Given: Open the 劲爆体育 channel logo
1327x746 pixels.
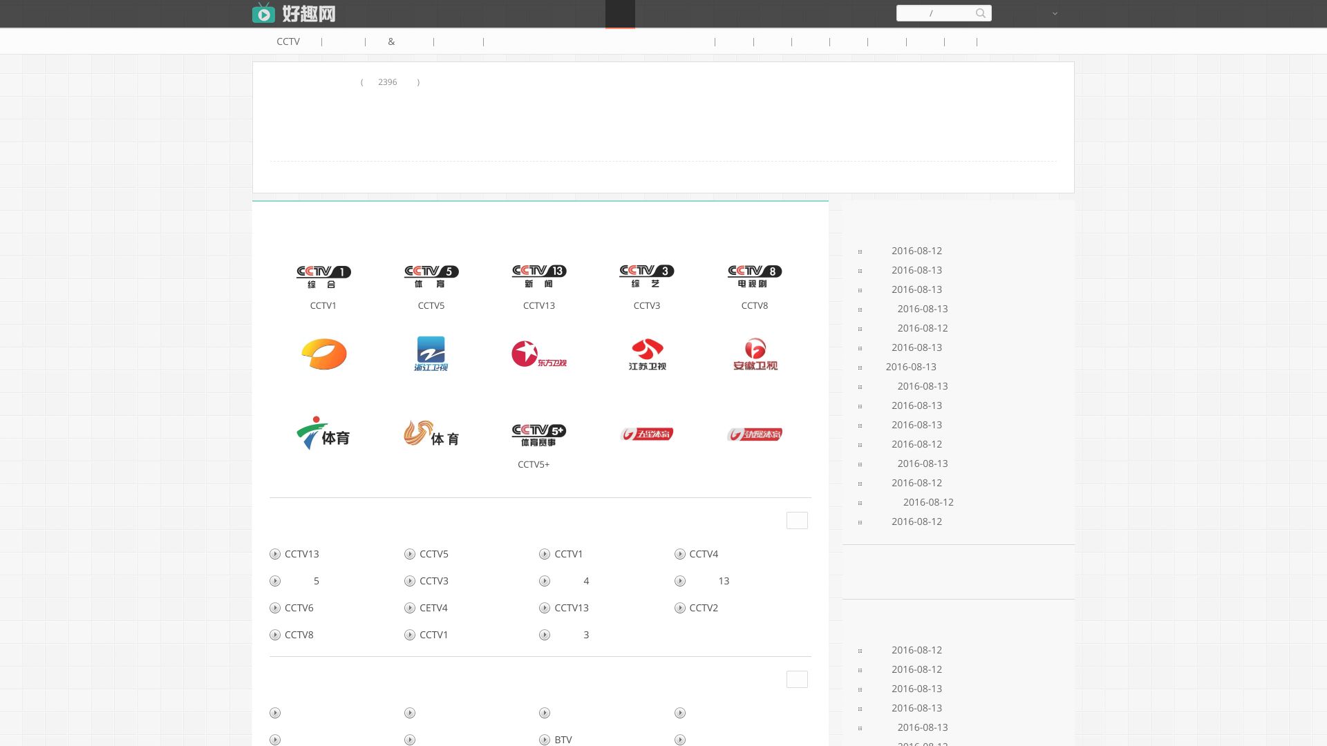Looking at the screenshot, I should point(755,434).
